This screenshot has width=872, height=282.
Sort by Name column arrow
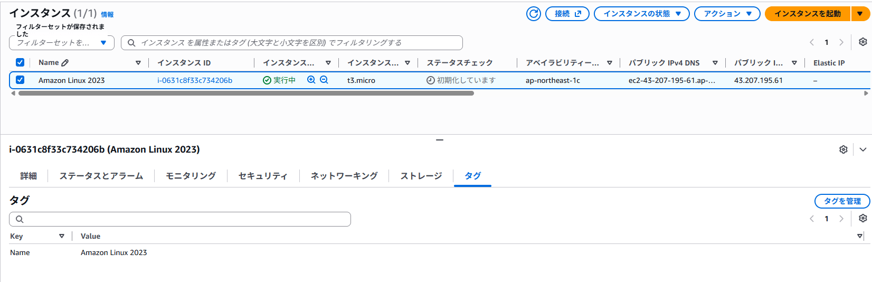[138, 63]
